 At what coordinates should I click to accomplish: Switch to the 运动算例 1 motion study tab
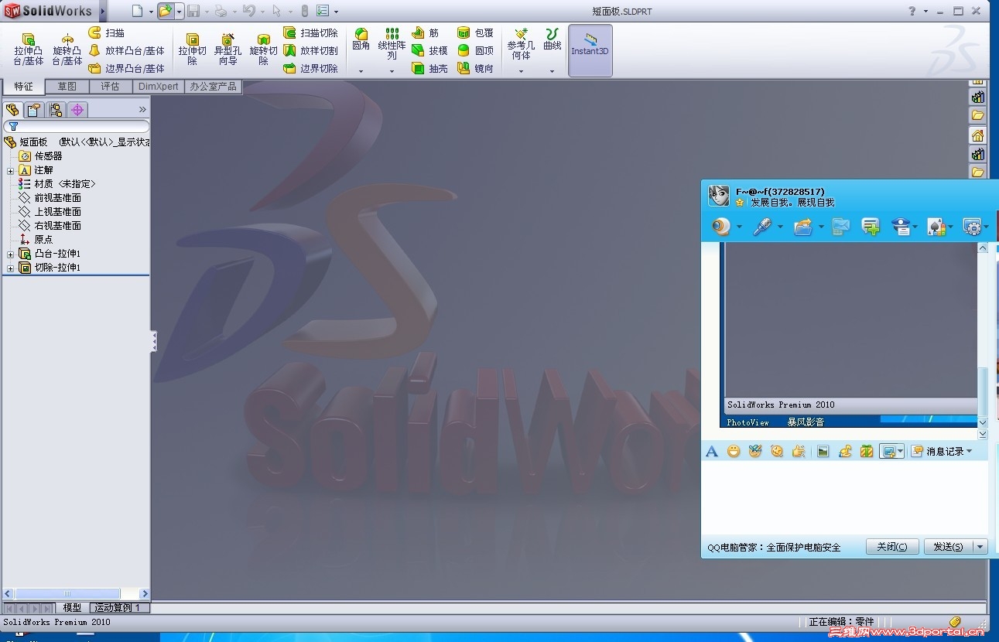coord(119,608)
